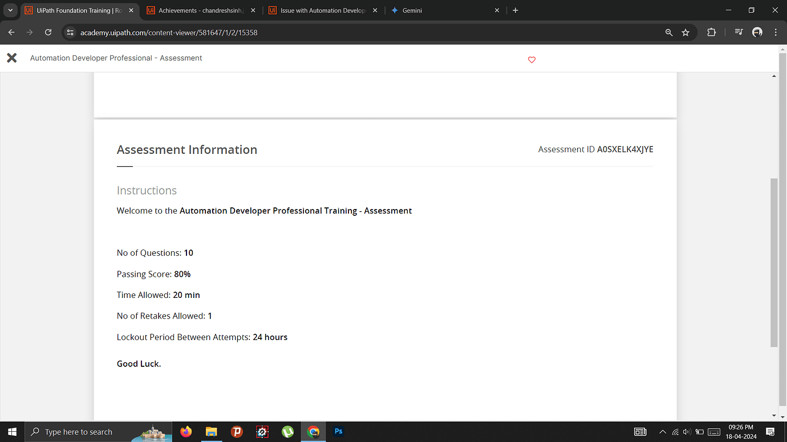Click the inner page scrollbar down arrow
The height and width of the screenshot is (442, 787).
point(774,415)
